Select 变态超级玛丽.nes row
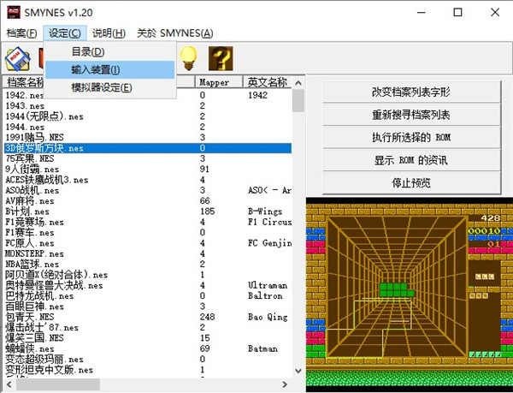This screenshot has width=513, height=393. point(148,359)
